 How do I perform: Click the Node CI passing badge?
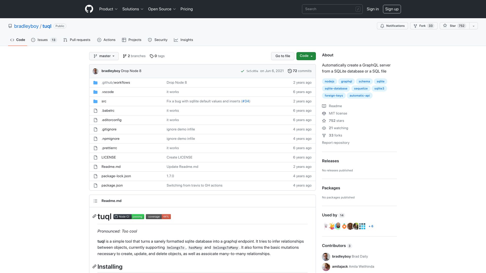coord(129,217)
